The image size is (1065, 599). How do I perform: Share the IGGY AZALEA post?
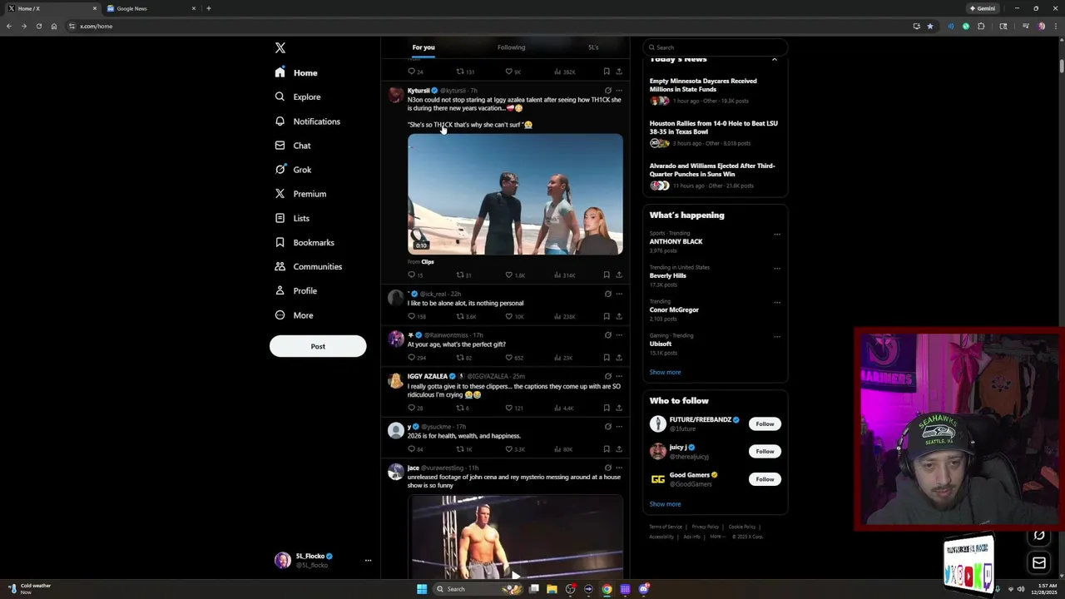(x=618, y=408)
